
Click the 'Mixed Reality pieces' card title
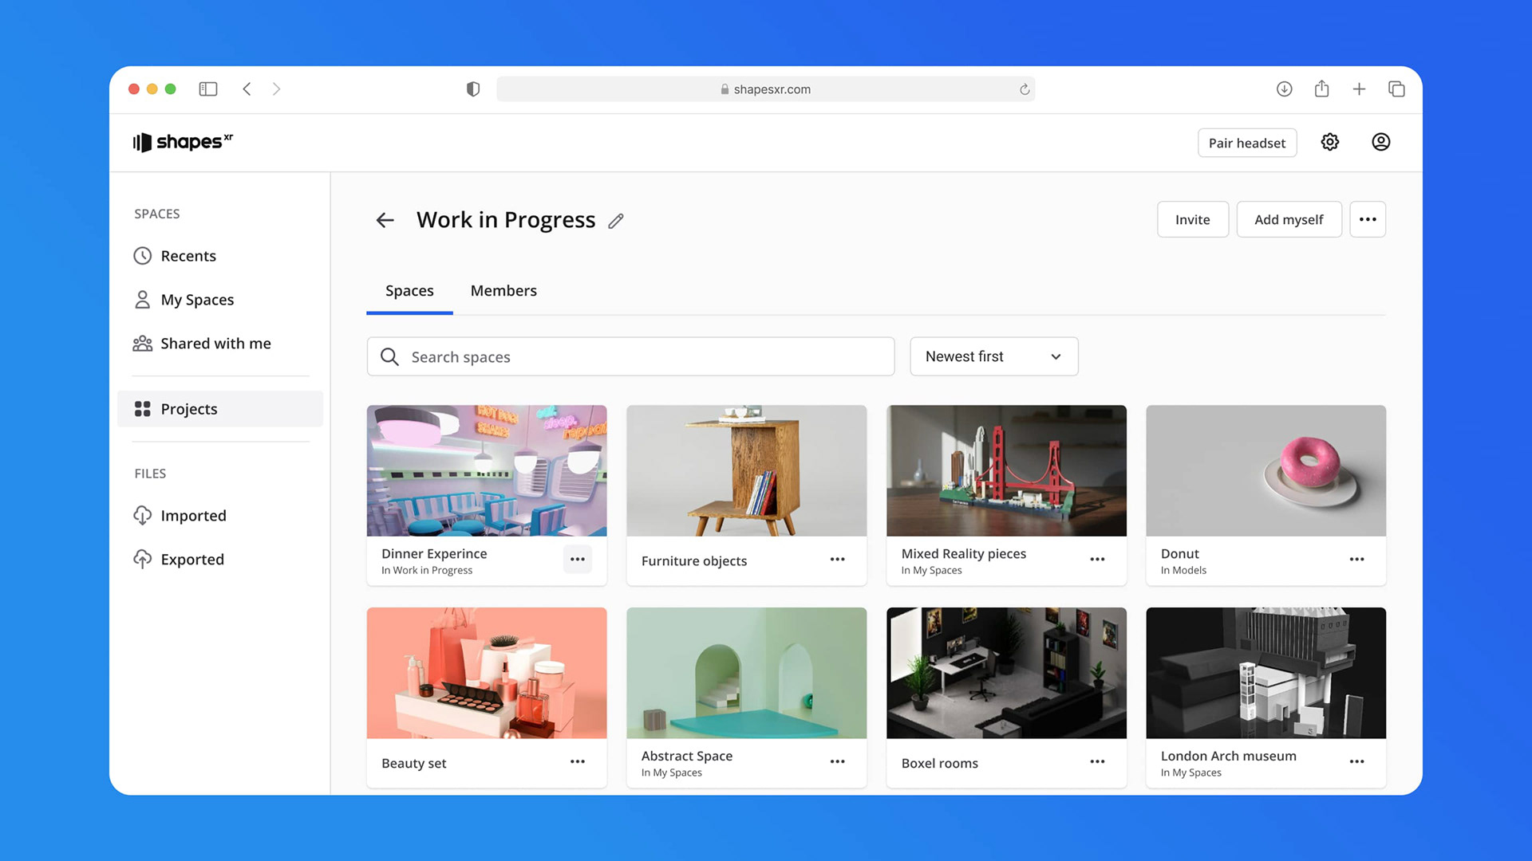click(x=963, y=553)
